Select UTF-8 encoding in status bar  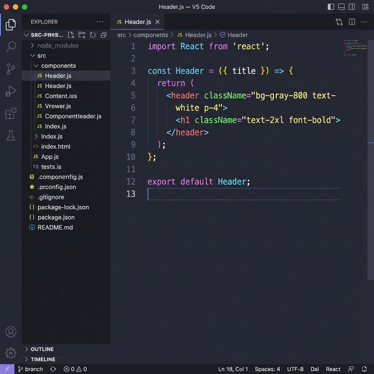[x=295, y=369]
